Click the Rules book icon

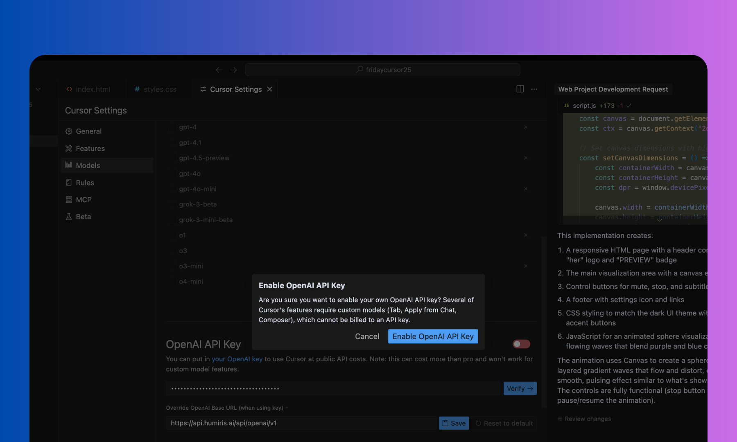(x=69, y=183)
